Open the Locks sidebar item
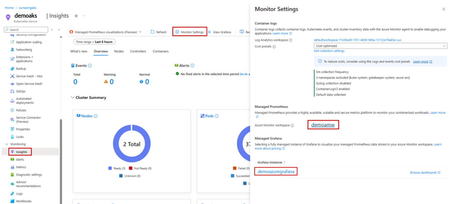Screen dimensions: 454x204 click(20, 137)
